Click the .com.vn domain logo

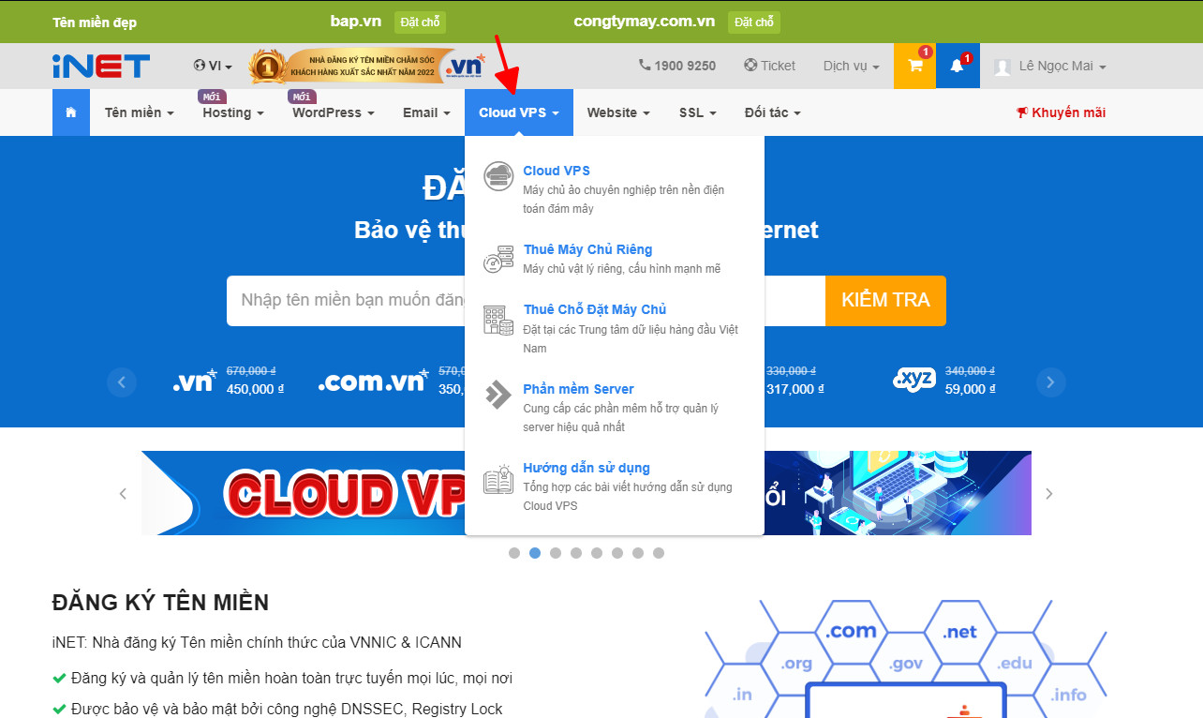pos(372,381)
